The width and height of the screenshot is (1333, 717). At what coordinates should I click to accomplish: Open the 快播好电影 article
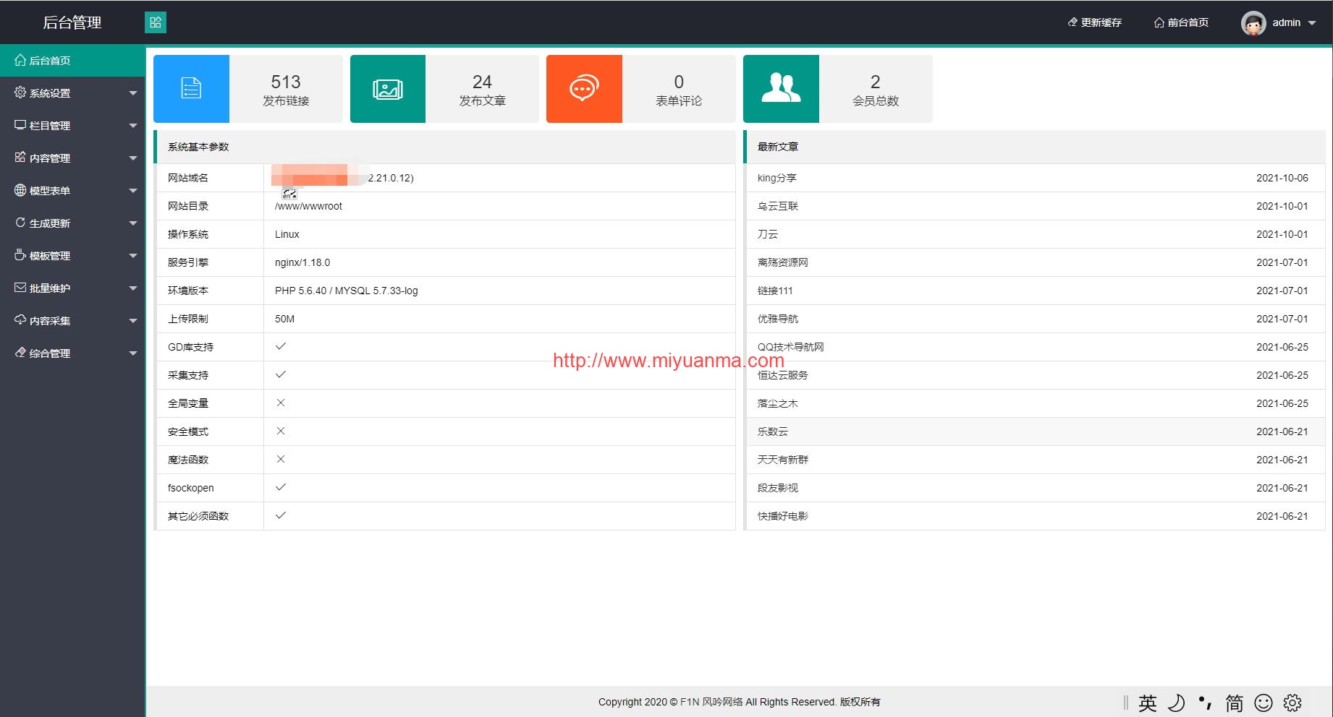(783, 516)
